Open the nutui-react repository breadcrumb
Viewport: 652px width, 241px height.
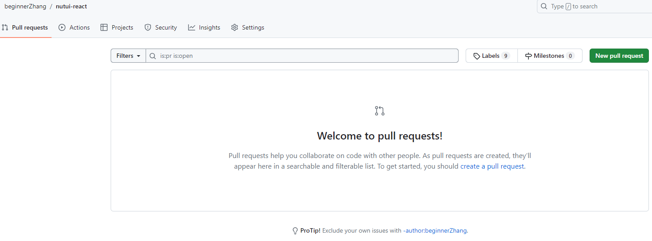tap(71, 6)
